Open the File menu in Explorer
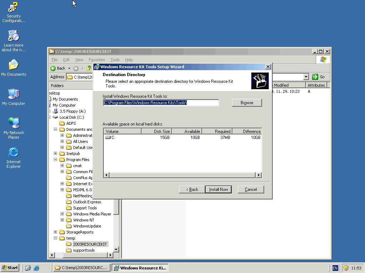This screenshot has height=273, width=365. point(55,60)
